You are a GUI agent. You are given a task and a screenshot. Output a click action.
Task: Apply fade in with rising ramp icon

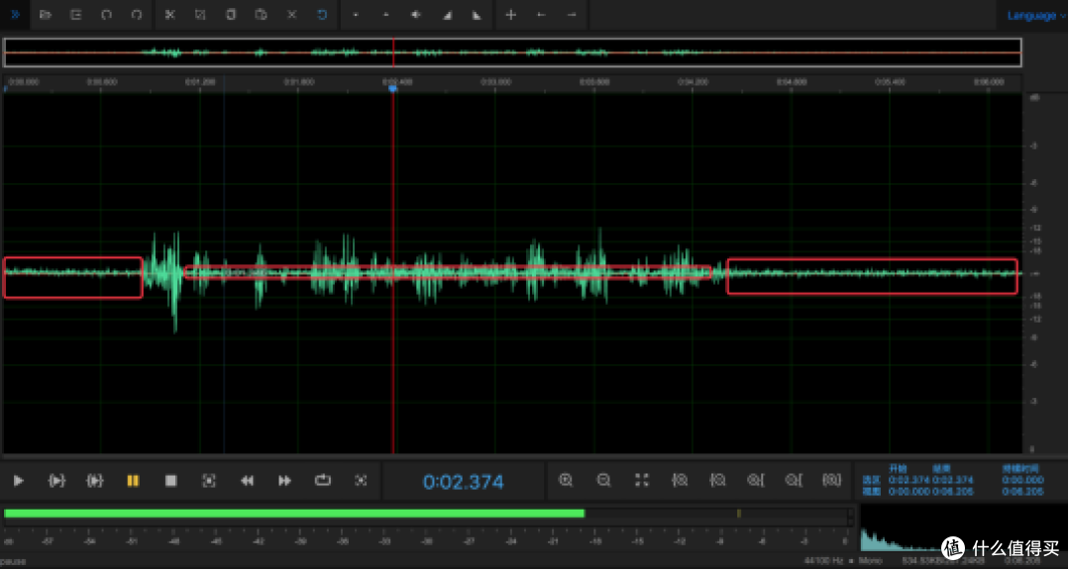[x=447, y=14]
